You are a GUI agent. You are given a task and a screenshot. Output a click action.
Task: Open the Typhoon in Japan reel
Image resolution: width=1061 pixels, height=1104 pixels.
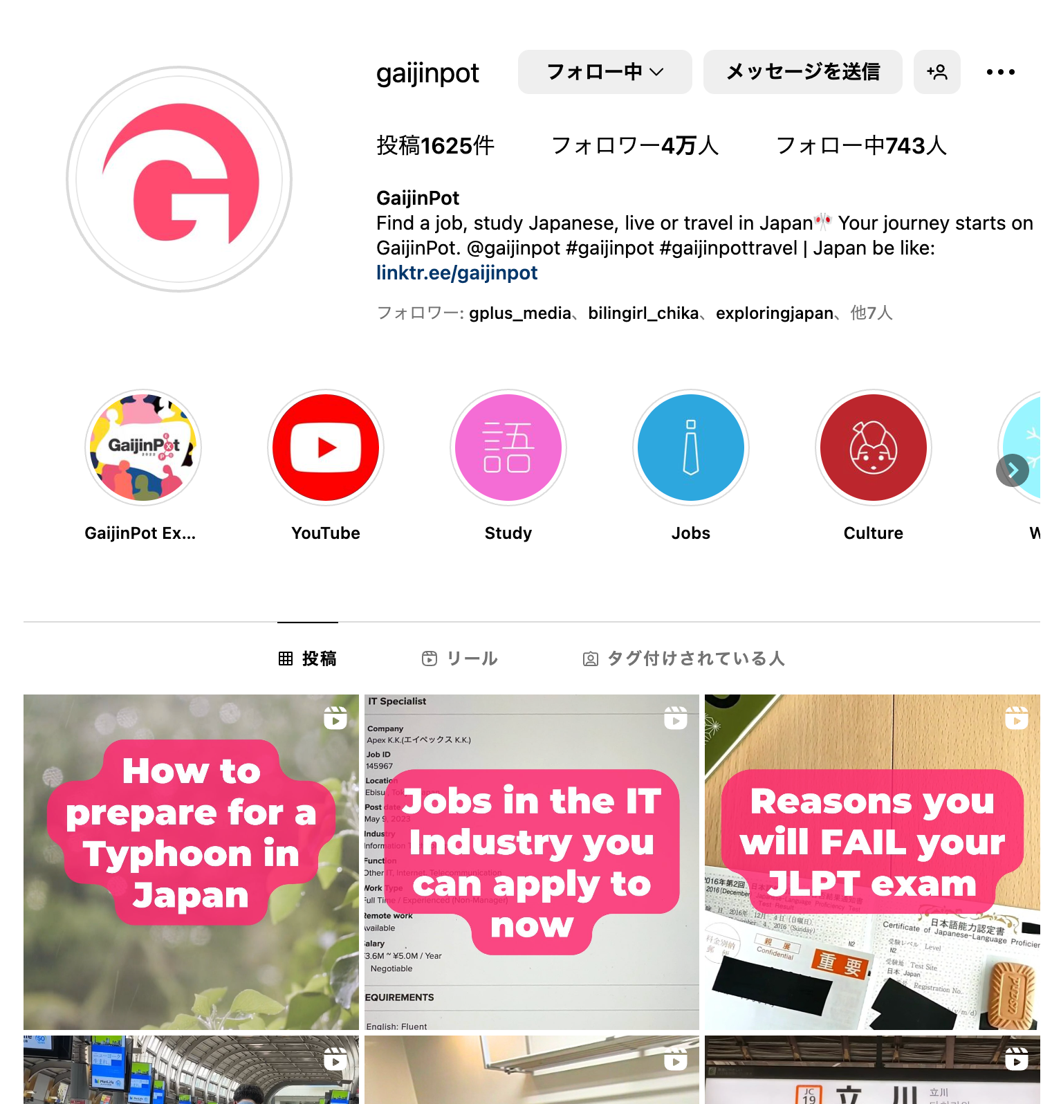coord(191,862)
